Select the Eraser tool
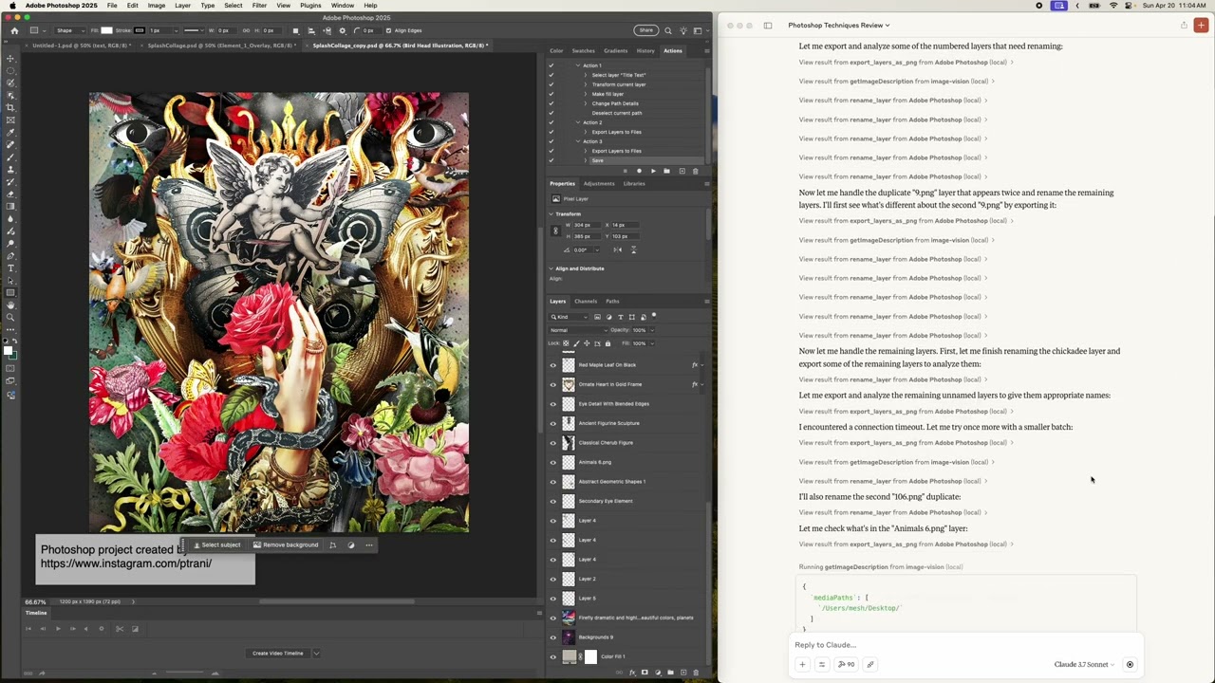The height and width of the screenshot is (683, 1215). click(10, 194)
